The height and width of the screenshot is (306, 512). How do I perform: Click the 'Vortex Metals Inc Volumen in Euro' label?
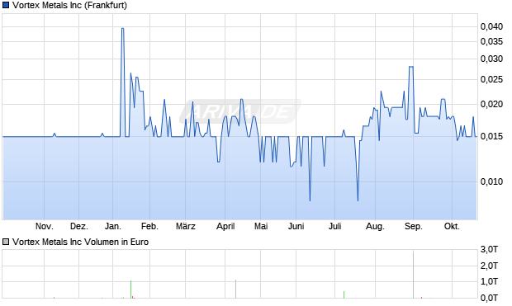tap(80, 242)
